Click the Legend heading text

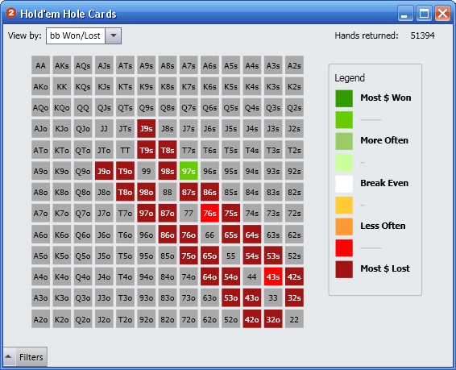pyautogui.click(x=350, y=77)
